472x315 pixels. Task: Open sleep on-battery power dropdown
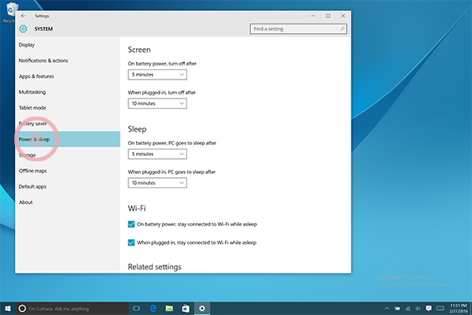(x=157, y=154)
